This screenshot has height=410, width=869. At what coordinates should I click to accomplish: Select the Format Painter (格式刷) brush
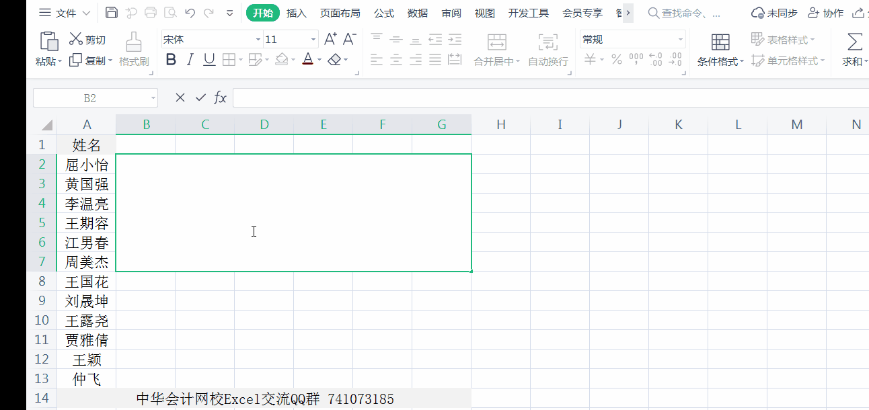point(133,49)
